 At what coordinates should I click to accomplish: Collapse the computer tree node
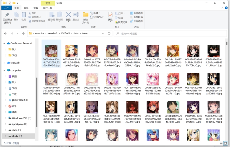click(3, 70)
